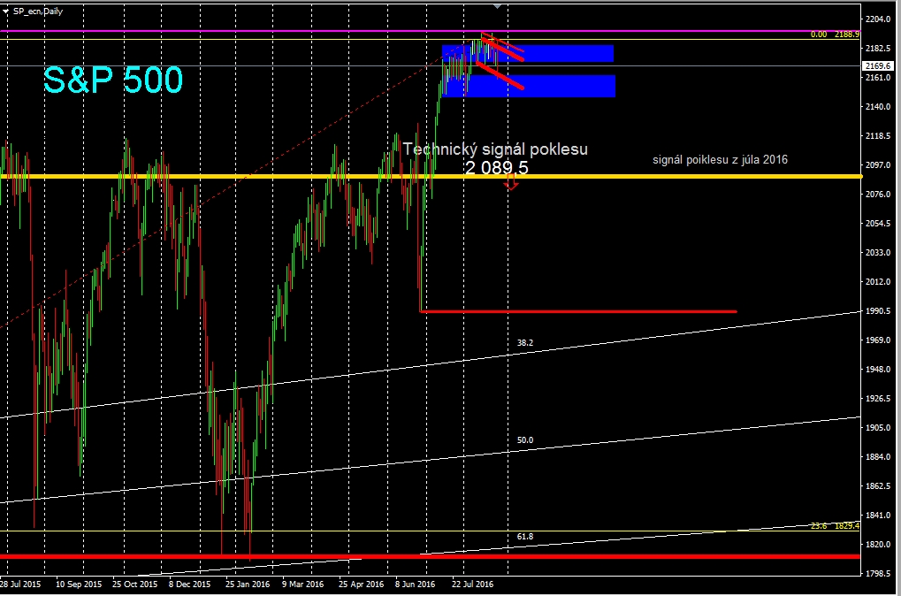
Task: Click the 2140.0 price scale value
Action: point(877,107)
